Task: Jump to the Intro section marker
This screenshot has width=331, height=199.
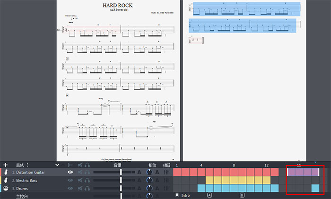Action: click(185, 195)
